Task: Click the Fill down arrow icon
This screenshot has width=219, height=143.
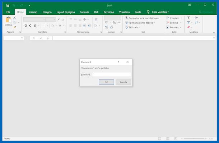Action: click(x=188, y=22)
